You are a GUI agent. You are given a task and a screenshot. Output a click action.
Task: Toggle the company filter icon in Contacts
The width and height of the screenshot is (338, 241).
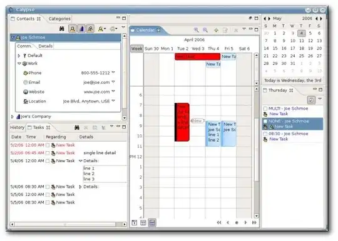click(81, 29)
